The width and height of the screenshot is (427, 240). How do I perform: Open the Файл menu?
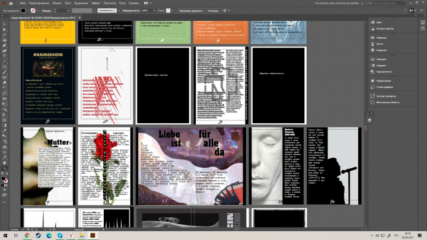point(23,4)
